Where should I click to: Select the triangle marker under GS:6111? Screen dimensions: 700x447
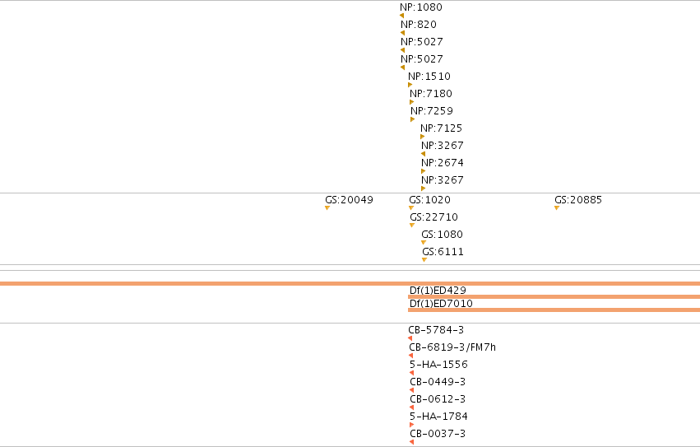424,259
